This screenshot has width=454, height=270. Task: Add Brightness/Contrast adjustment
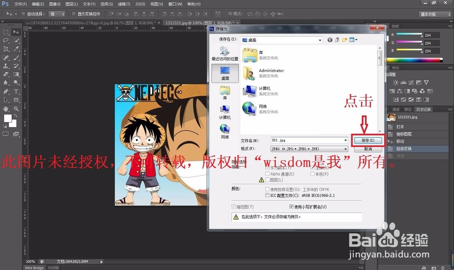pyautogui.click(x=395, y=83)
